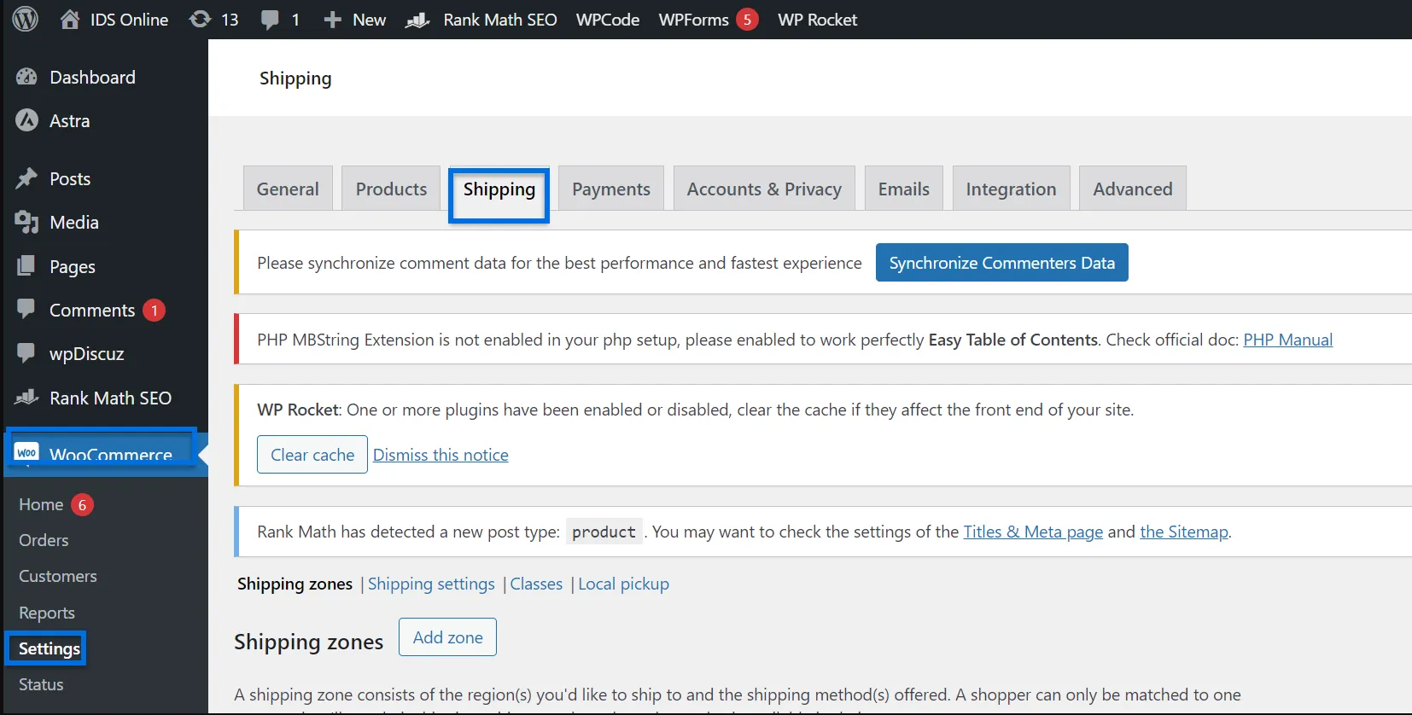1412x715 pixels.
Task: Click the Pages icon in sidebar
Action: [x=26, y=266]
